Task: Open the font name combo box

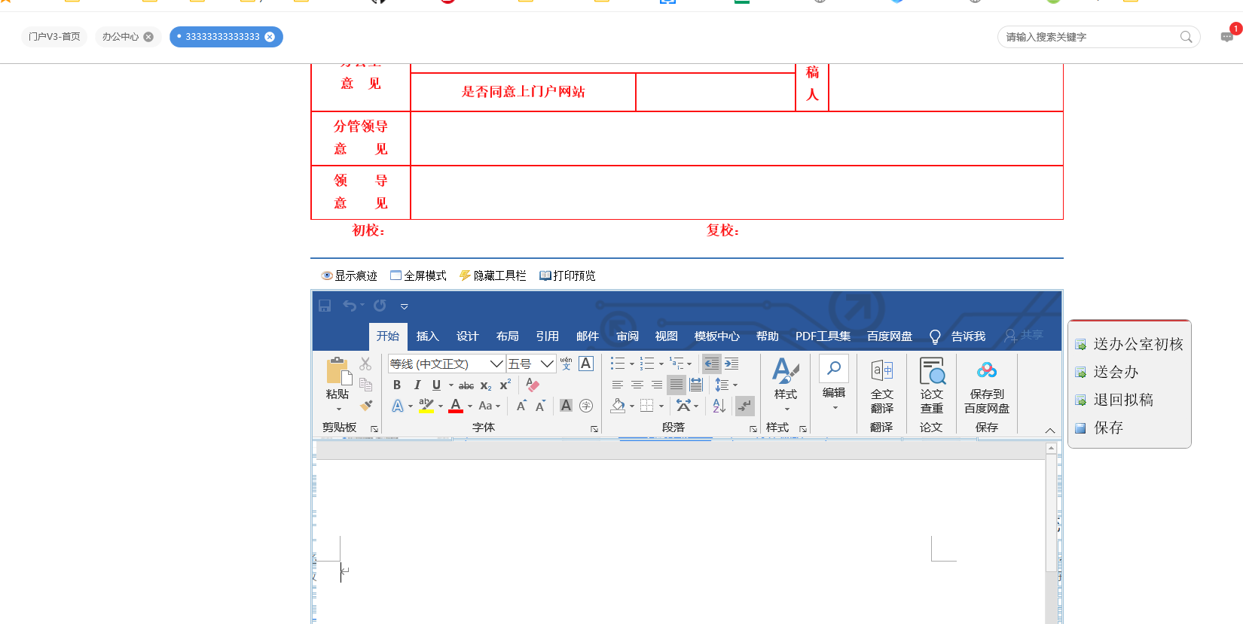Action: (446, 364)
